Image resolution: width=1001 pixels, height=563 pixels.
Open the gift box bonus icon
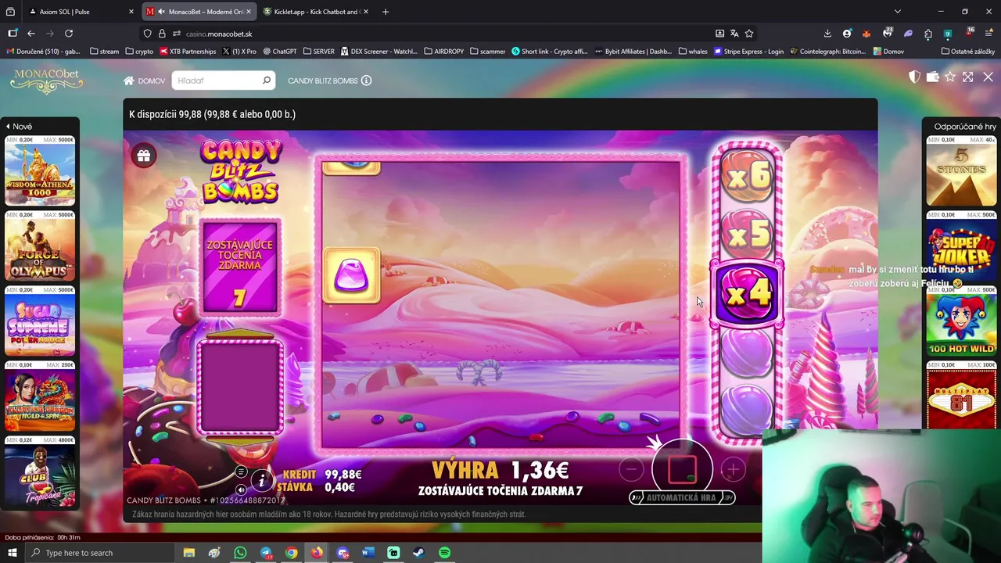point(143,156)
